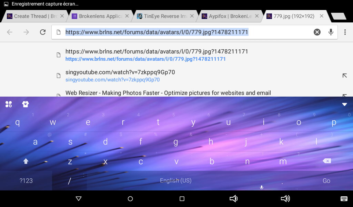Lower volume with the navigation bar speaker
353x207 pixels.
coord(233,198)
